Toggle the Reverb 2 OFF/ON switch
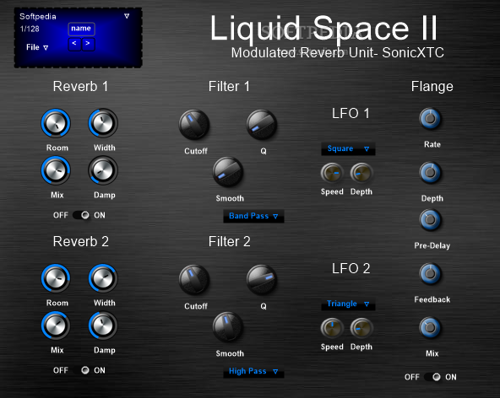Image resolution: width=500 pixels, height=398 pixels. pos(81,370)
